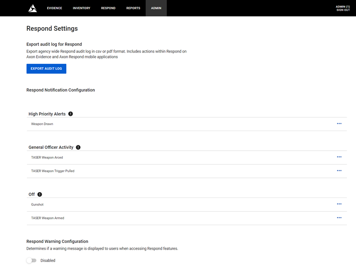Click the Disabled label beside the toggle

[x=48, y=261]
